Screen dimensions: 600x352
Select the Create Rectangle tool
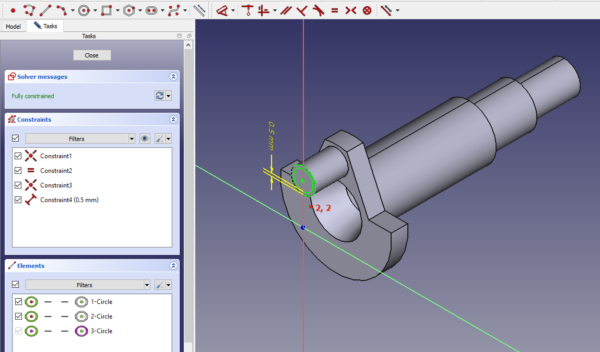pyautogui.click(x=107, y=10)
